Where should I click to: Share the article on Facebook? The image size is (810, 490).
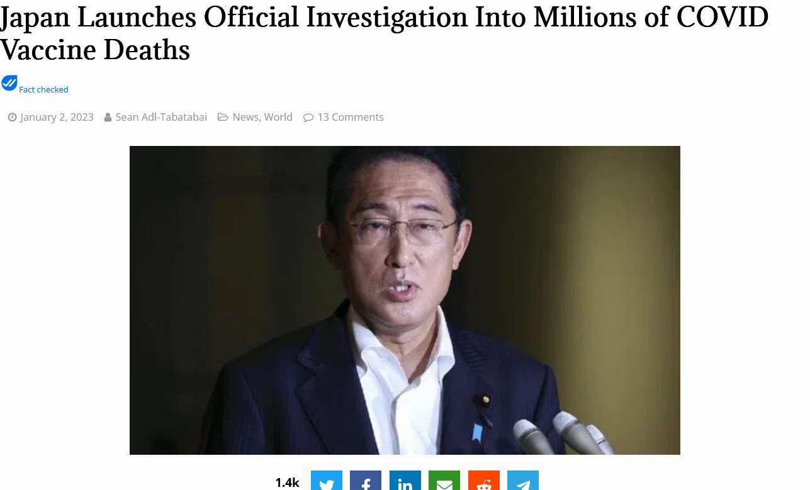tap(366, 481)
